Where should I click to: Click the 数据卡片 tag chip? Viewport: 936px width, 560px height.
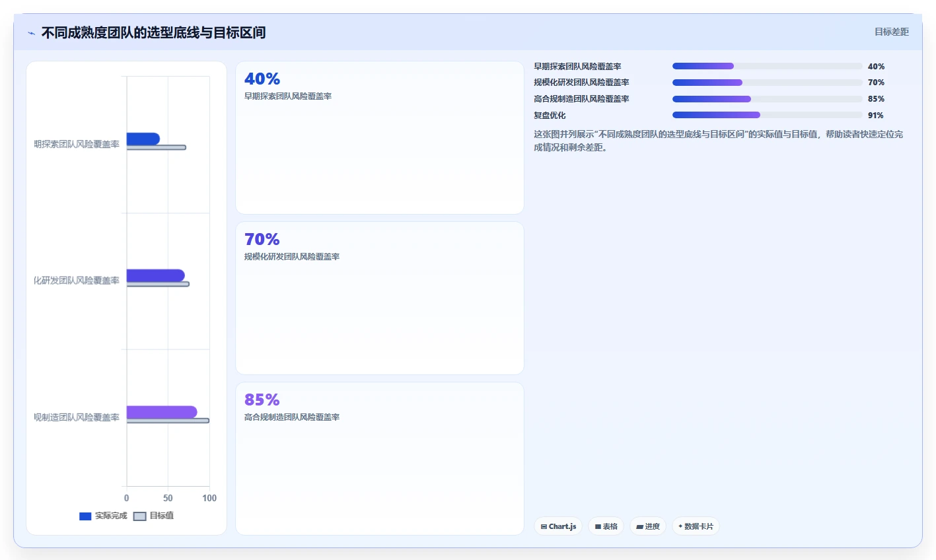pos(696,526)
